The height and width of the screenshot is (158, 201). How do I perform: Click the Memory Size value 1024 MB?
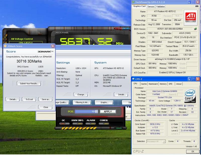155,55
